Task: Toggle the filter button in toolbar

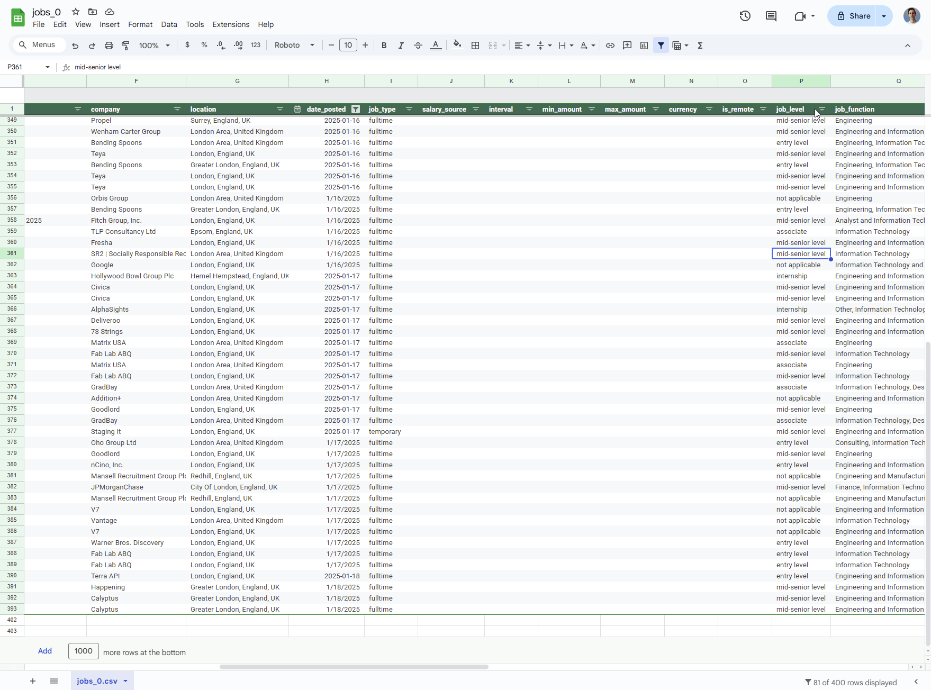Action: point(661,46)
